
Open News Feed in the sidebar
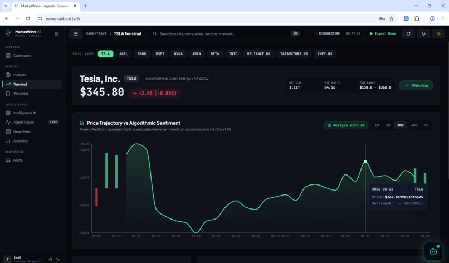[32, 132]
